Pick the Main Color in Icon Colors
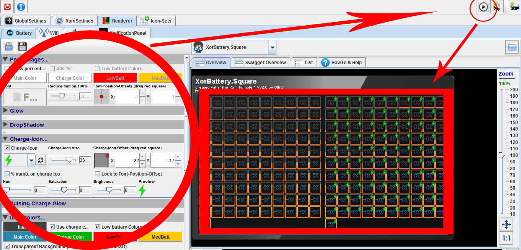The image size is (521, 250). pyautogui.click(x=25, y=237)
